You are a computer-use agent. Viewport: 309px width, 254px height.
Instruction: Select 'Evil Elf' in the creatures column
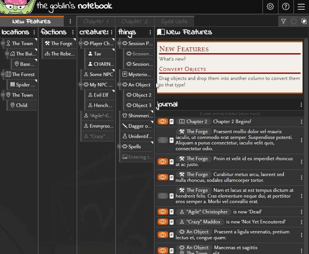[x=100, y=95]
